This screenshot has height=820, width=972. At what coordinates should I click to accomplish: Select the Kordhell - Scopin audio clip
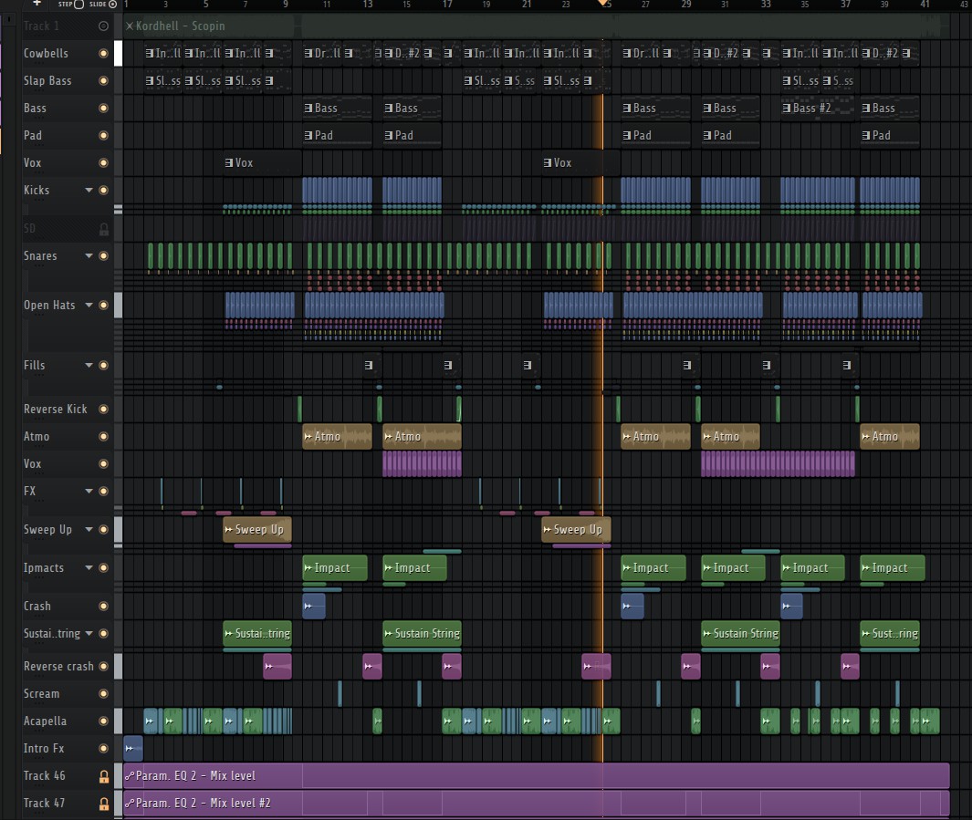point(537,26)
